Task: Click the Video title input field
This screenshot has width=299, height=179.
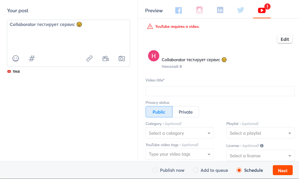Action: (x=220, y=91)
